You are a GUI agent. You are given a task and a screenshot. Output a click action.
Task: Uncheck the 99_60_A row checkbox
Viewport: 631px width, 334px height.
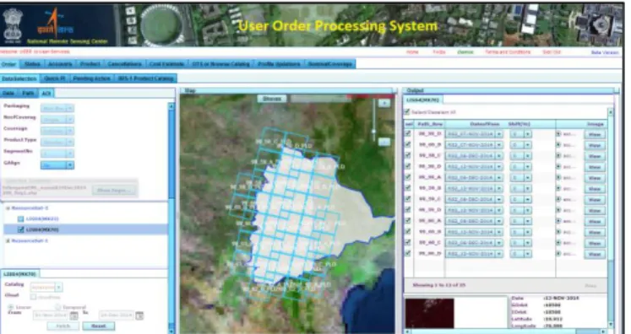coord(408,221)
